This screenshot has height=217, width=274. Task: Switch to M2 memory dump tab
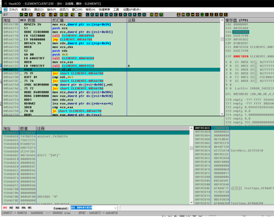[x=11, y=208]
